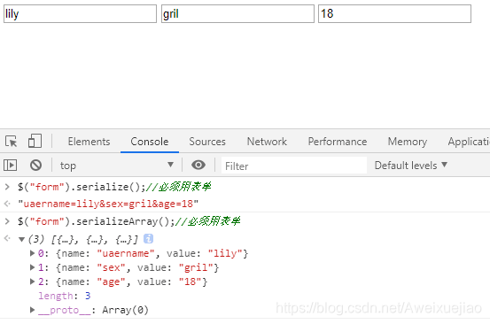Select the "uaername=lily&sex=gril&age=18" output string
Image resolution: width=490 pixels, height=324 pixels.
tap(108, 204)
